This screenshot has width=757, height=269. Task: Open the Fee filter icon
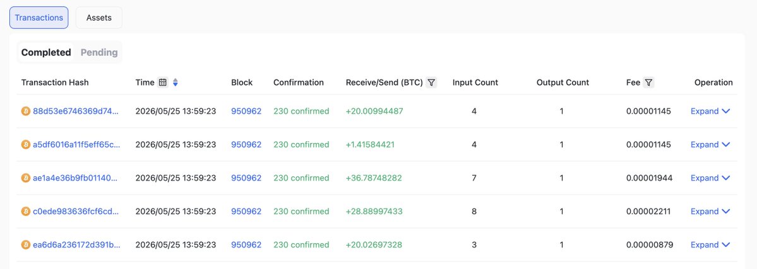pos(649,83)
